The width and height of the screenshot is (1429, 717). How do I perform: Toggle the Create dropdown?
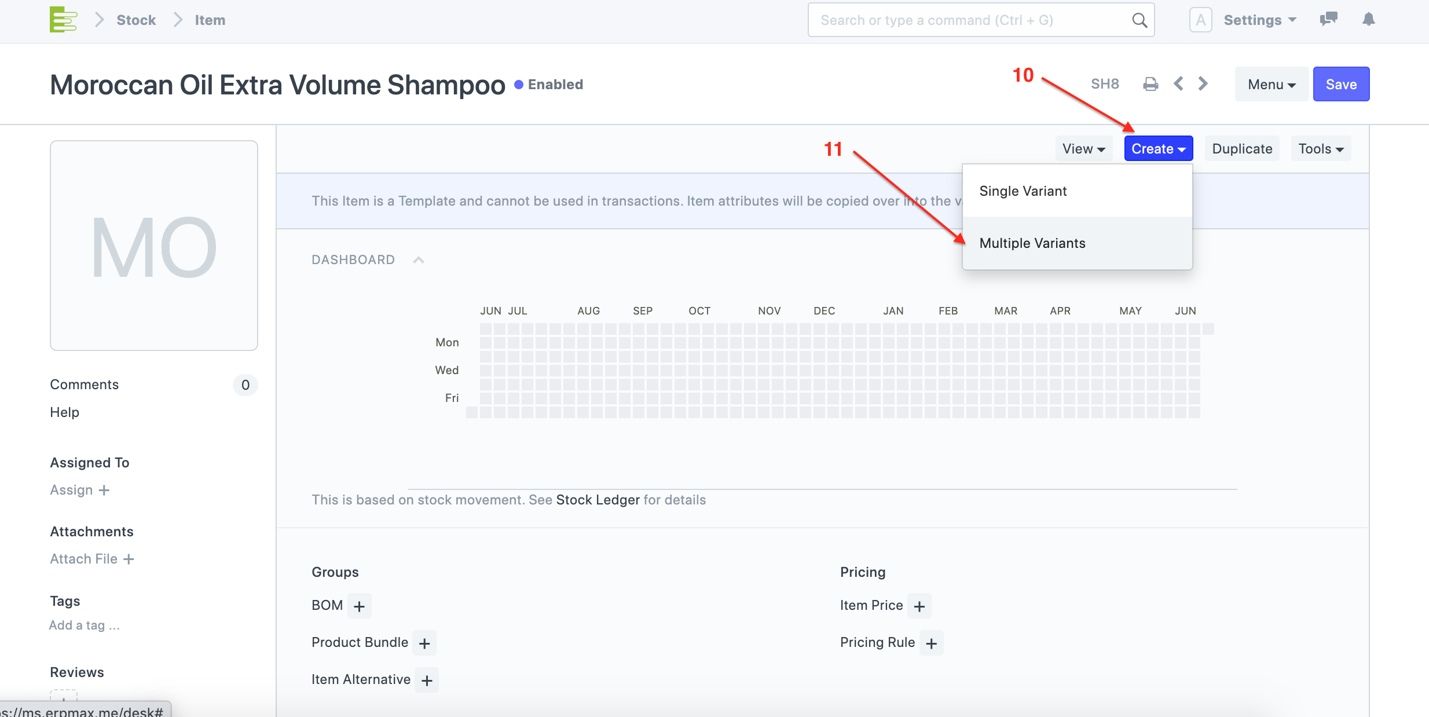(x=1158, y=149)
